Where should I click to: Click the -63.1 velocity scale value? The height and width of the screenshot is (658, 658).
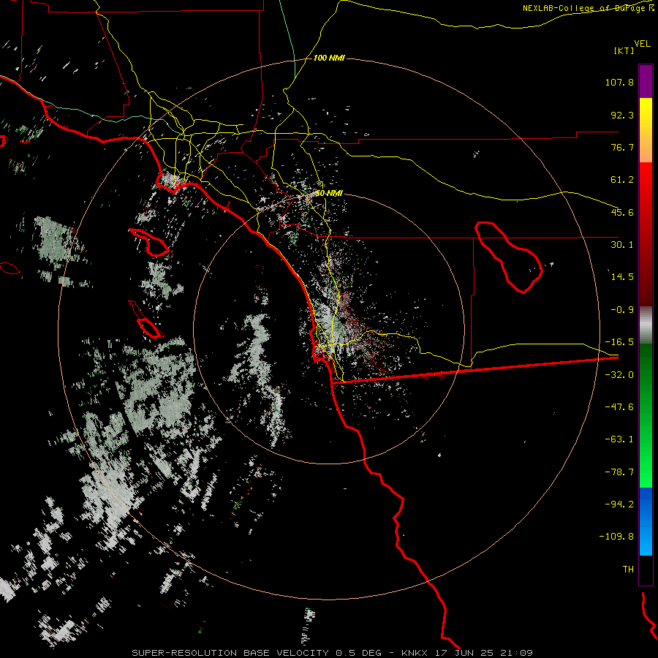coord(619,439)
